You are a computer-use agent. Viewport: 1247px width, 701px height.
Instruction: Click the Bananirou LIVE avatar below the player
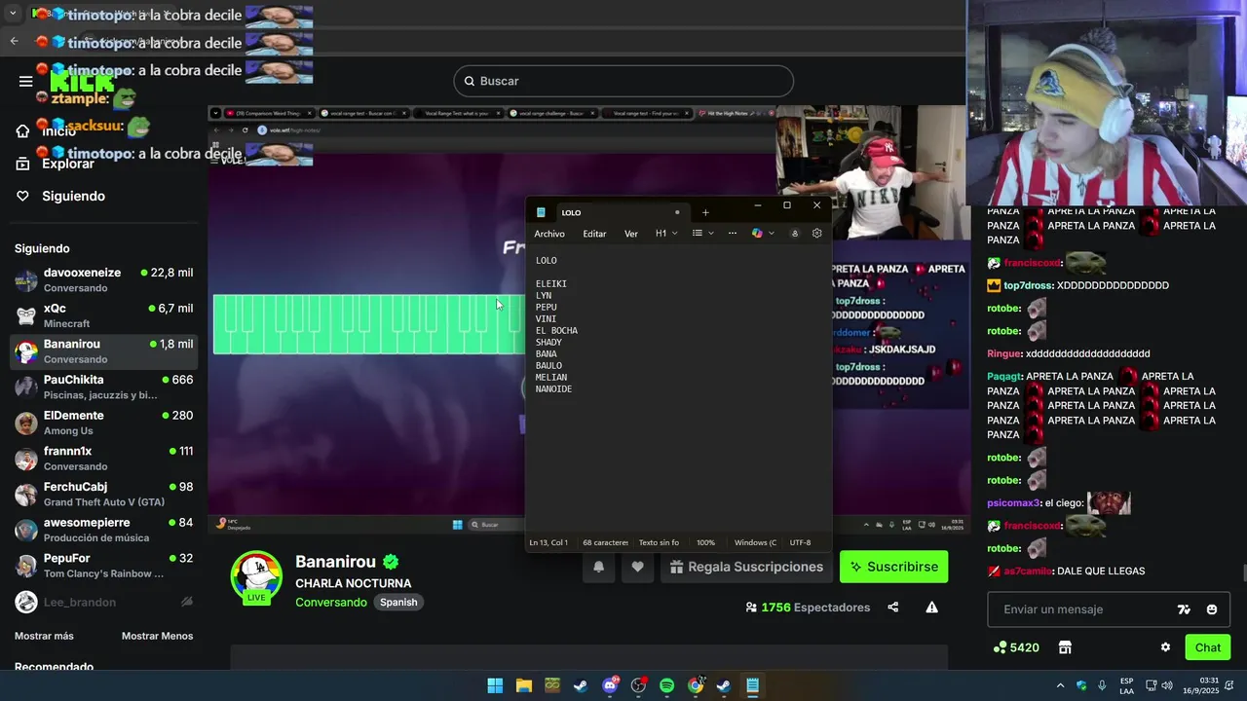tap(256, 576)
